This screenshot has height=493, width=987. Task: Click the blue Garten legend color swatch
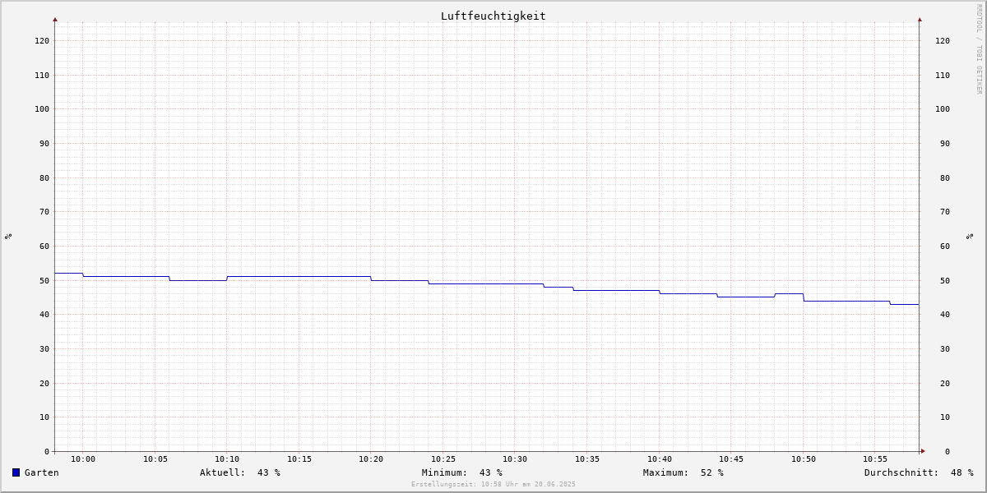point(16,472)
